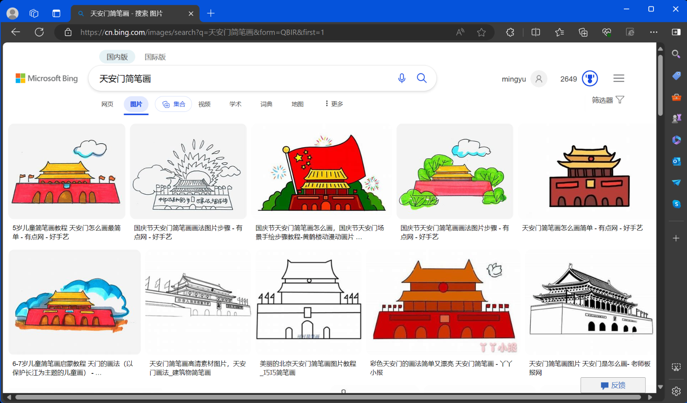
Task: Start a voice search with the microphone
Action: (x=401, y=78)
